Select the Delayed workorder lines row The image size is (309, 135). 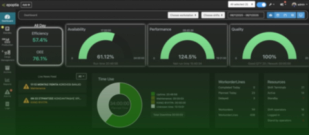[x=237, y=98]
